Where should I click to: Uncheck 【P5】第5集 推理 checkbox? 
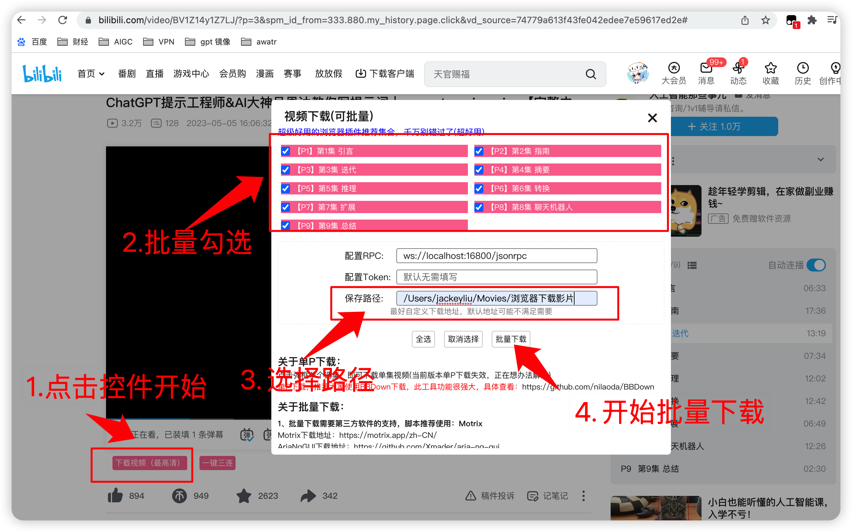click(x=286, y=188)
